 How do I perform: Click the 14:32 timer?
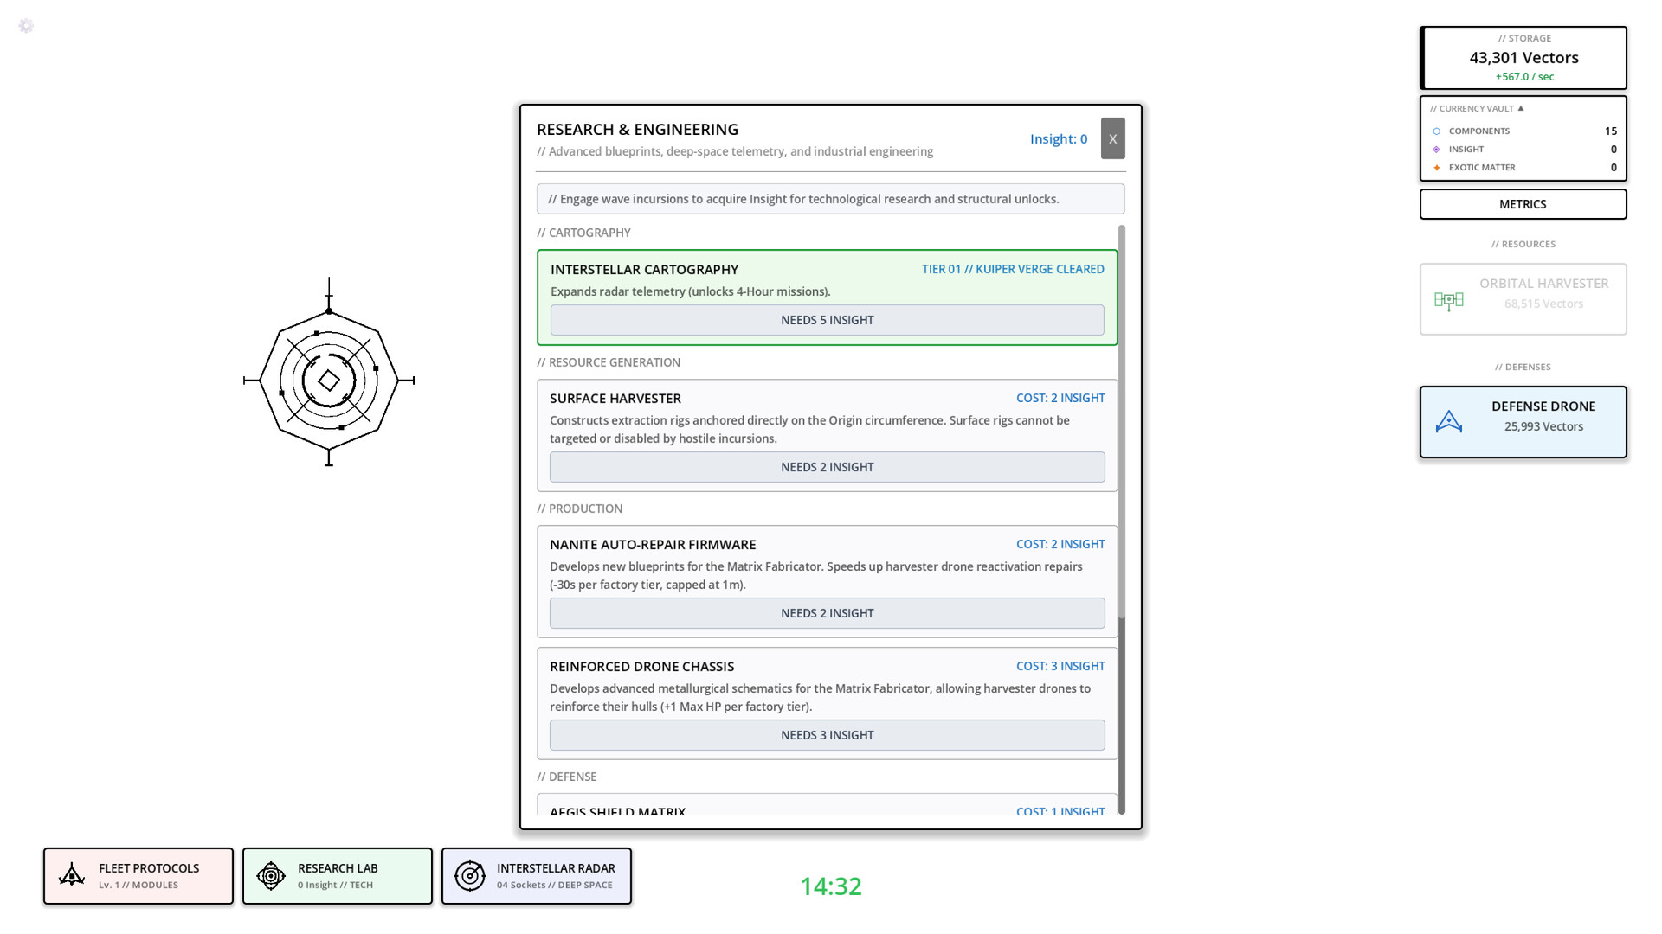(x=830, y=886)
